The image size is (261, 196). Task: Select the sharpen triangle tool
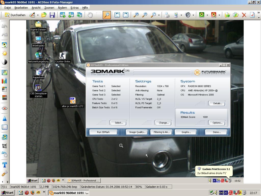tap(5, 118)
